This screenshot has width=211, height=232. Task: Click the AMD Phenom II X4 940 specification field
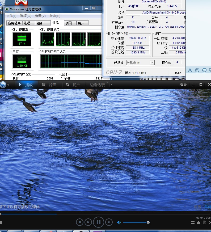coord(156,12)
